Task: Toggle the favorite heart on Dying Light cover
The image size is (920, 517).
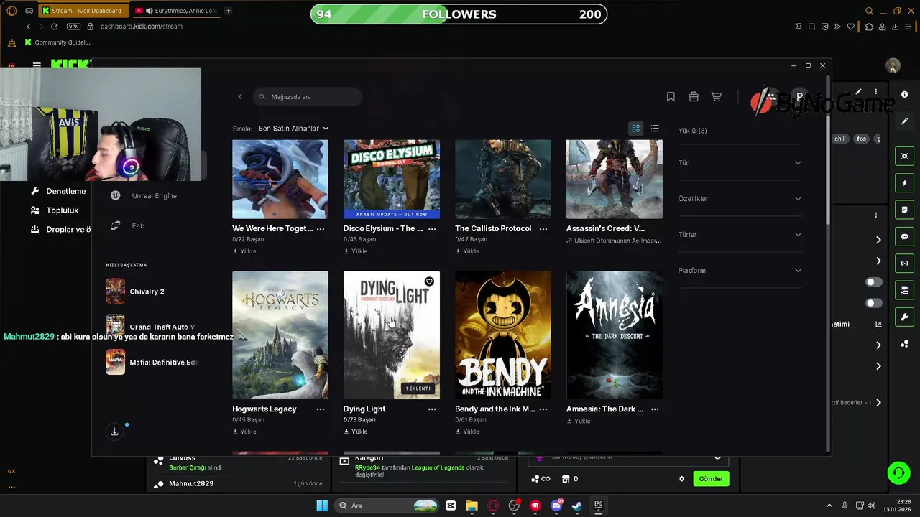Action: click(429, 281)
